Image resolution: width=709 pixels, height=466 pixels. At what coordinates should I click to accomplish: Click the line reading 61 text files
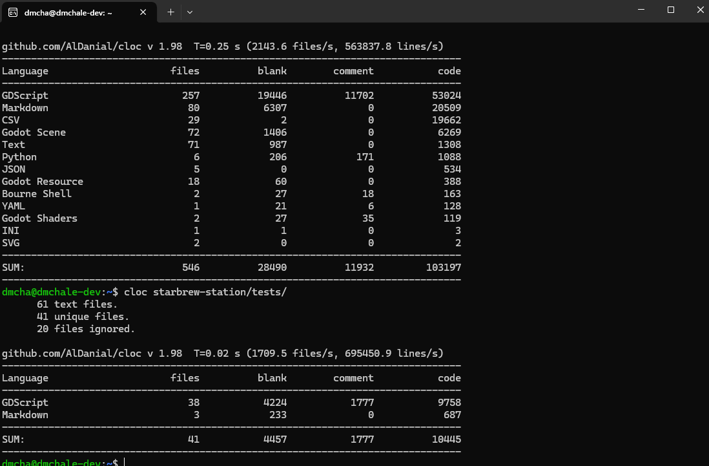coord(77,304)
